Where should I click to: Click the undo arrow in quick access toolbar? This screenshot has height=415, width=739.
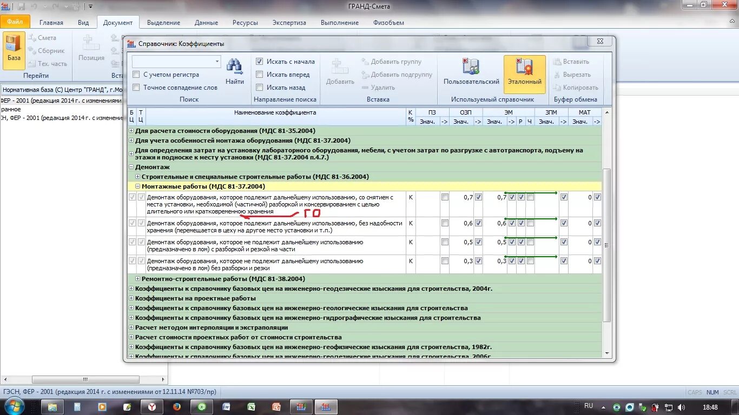coord(34,6)
